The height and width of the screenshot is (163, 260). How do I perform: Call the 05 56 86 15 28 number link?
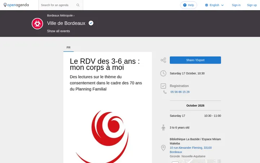pos(180,92)
